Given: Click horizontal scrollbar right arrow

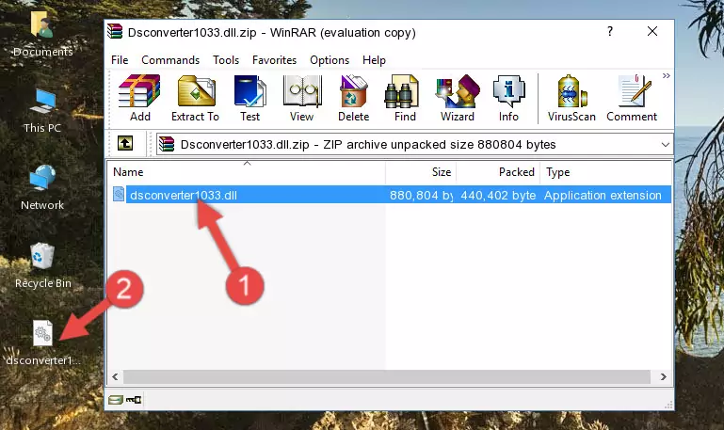Looking at the screenshot, I should tap(664, 377).
